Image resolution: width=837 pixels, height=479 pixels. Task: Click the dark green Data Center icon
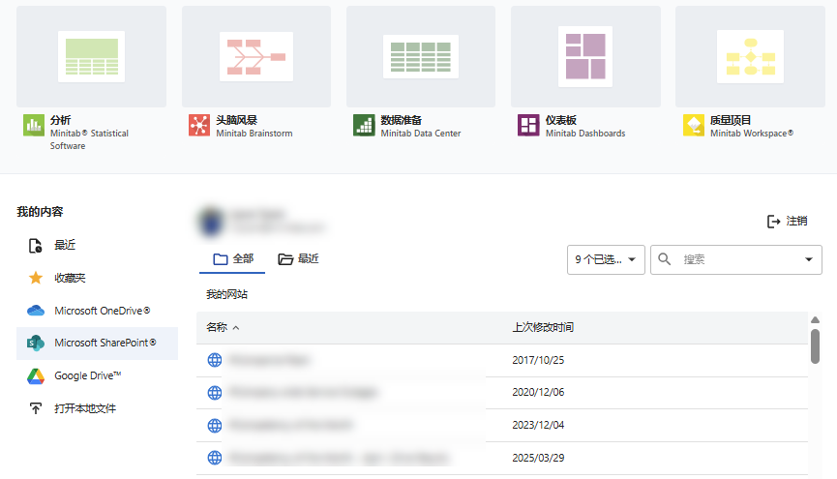point(364,126)
